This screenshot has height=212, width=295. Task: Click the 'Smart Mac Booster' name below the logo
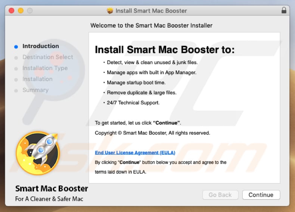tap(52, 189)
